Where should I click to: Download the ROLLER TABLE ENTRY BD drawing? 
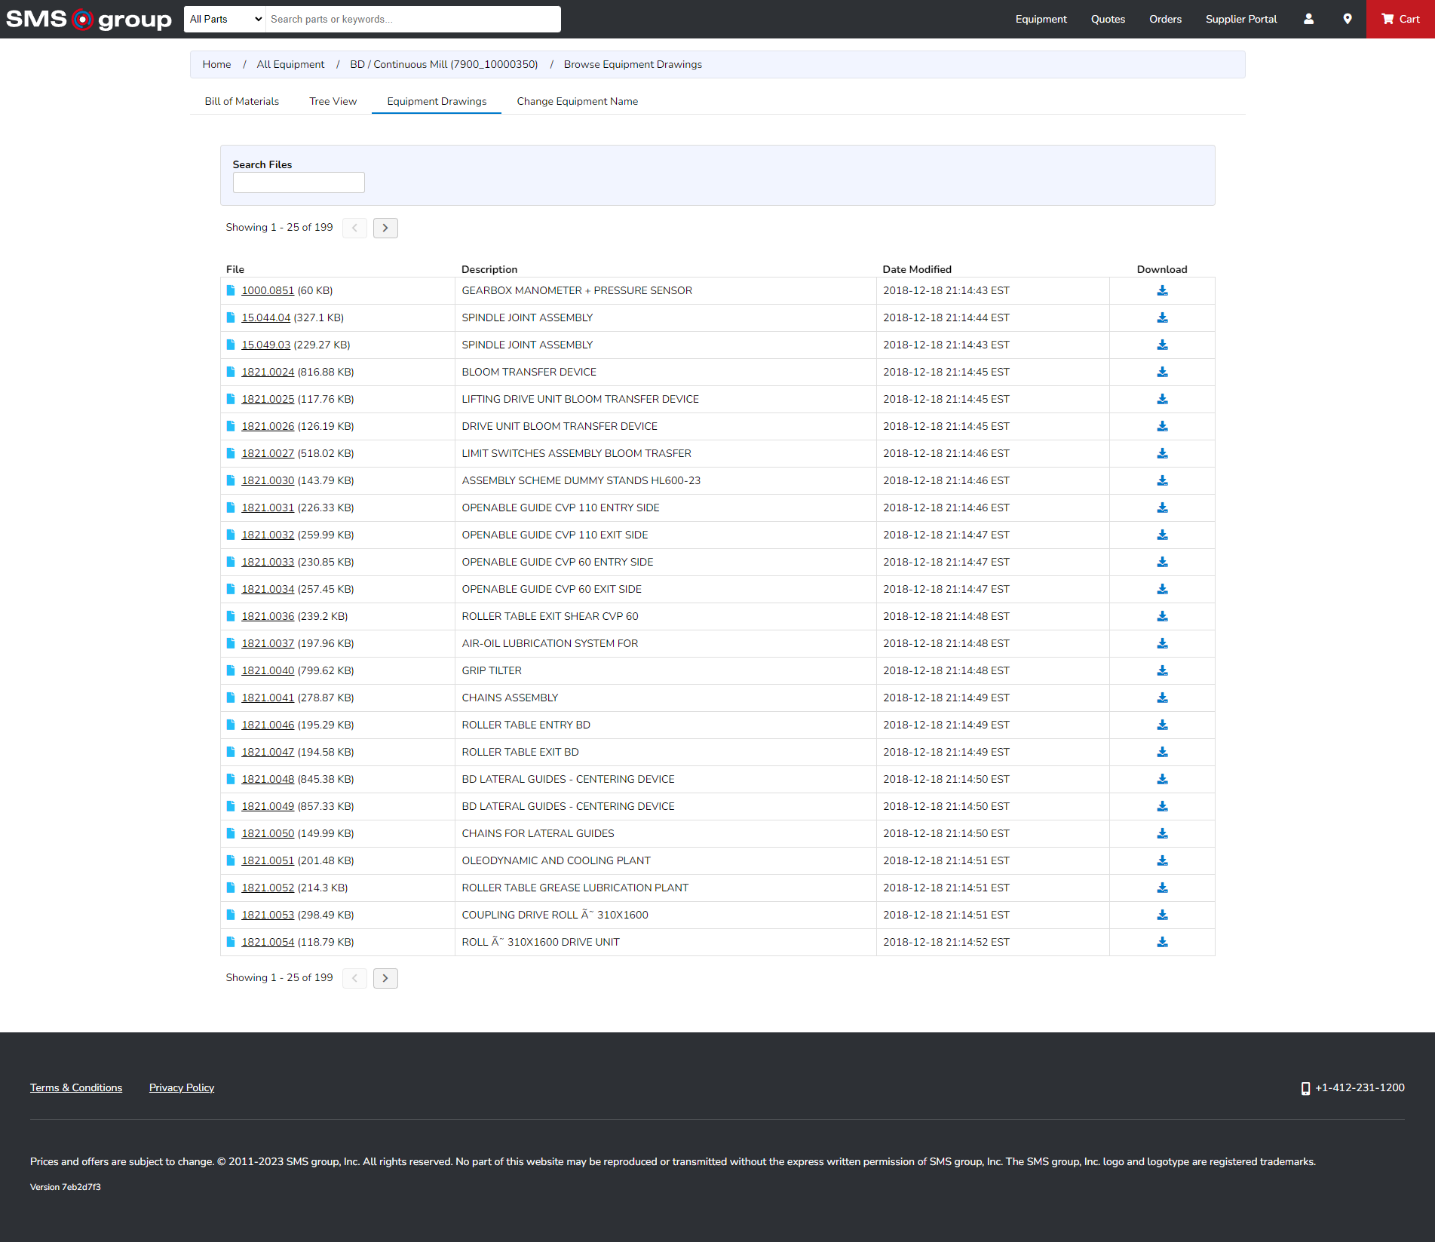(1162, 725)
